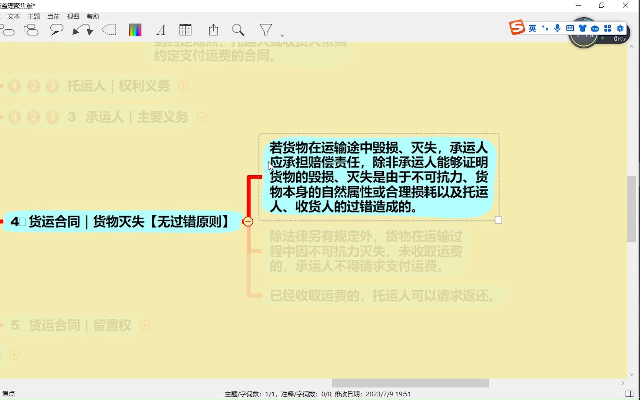Open the rainbow color picker swatch
Viewport: 640px width, 400px height.
click(135, 30)
